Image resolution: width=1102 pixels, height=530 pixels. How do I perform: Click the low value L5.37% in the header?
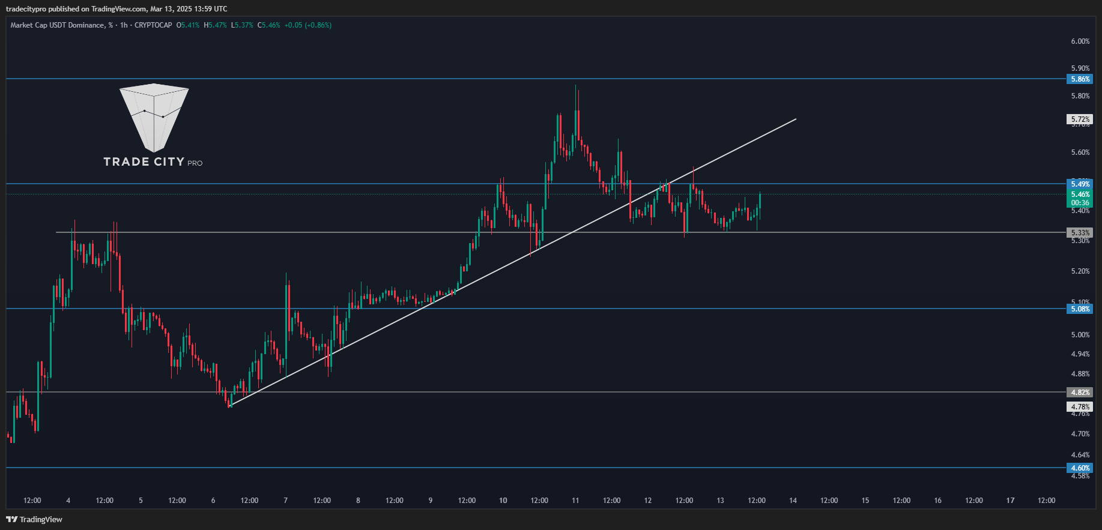pyautogui.click(x=242, y=25)
